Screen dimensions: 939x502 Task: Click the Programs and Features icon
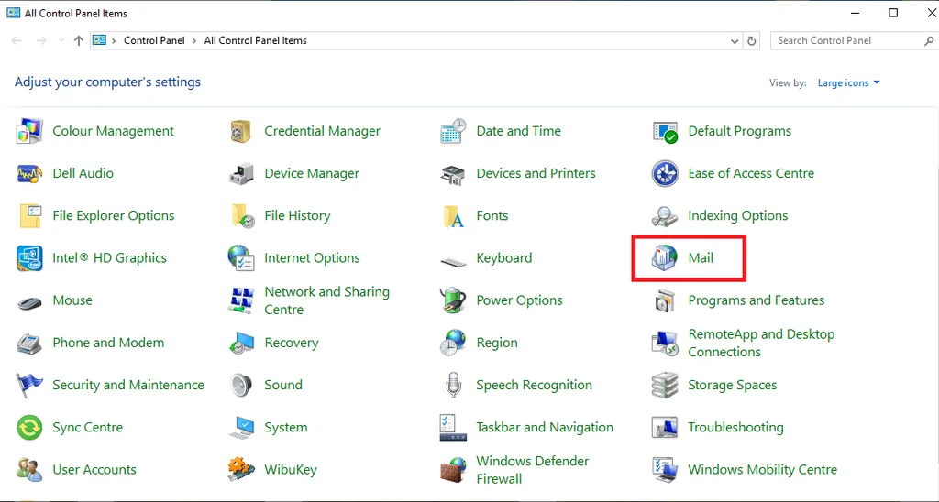[665, 301]
